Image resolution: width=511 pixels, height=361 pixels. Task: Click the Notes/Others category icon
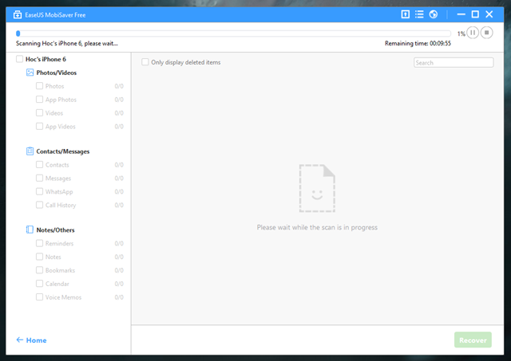point(30,230)
